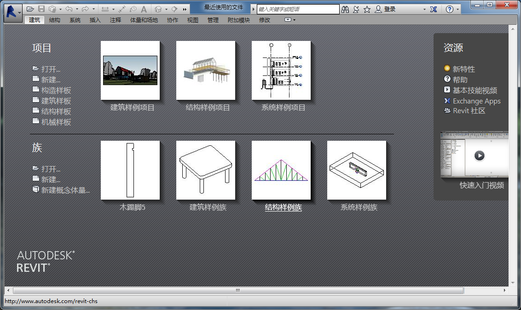Click the Help question mark icon
Viewport: 521px width, 310px height.
click(x=450, y=9)
